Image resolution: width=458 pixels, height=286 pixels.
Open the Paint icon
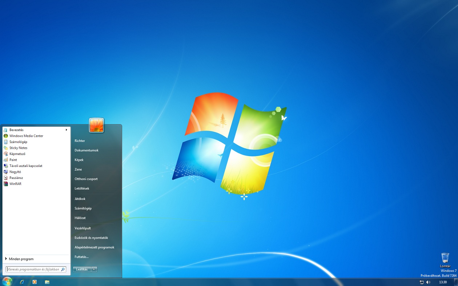pyautogui.click(x=6, y=160)
